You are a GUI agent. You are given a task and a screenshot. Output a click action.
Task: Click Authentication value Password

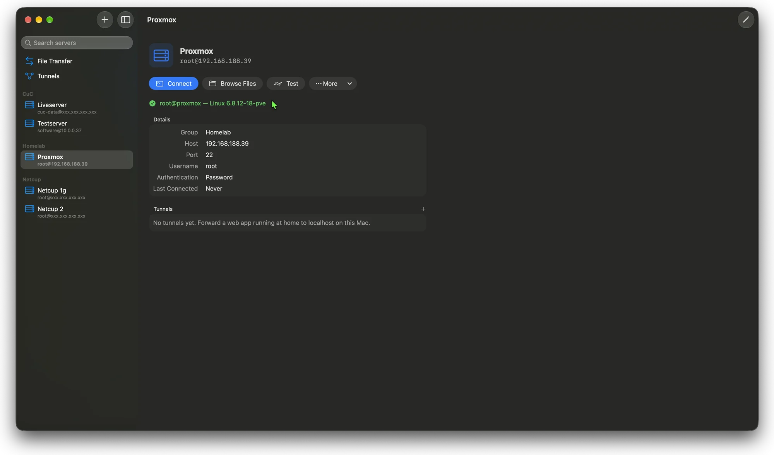click(x=219, y=177)
